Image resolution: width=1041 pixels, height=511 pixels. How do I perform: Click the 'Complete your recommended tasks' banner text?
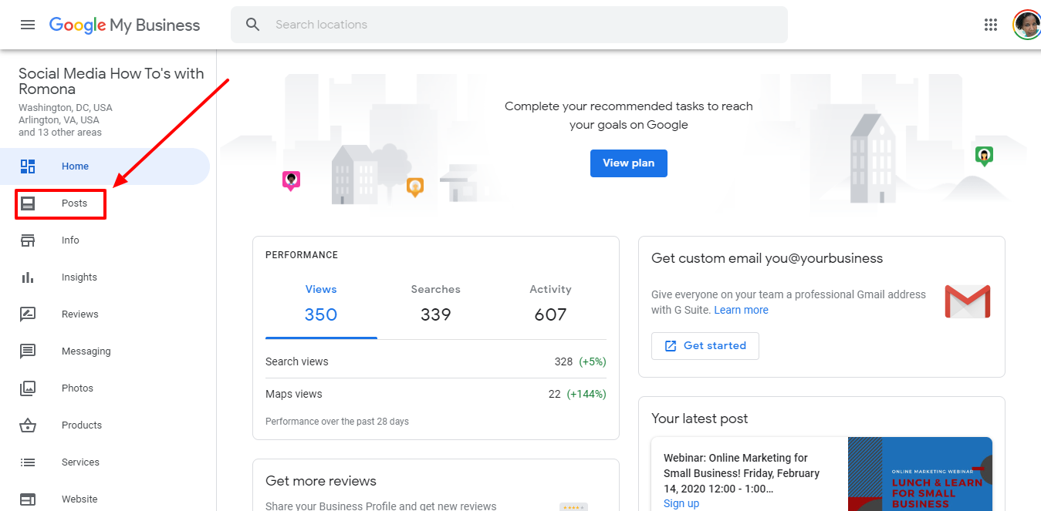(629, 116)
